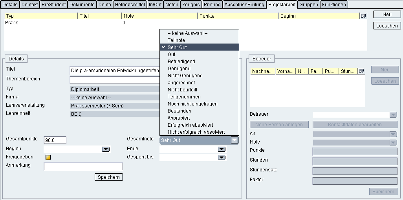Select '-- keine Auswahl --' grade option

coord(187,33)
